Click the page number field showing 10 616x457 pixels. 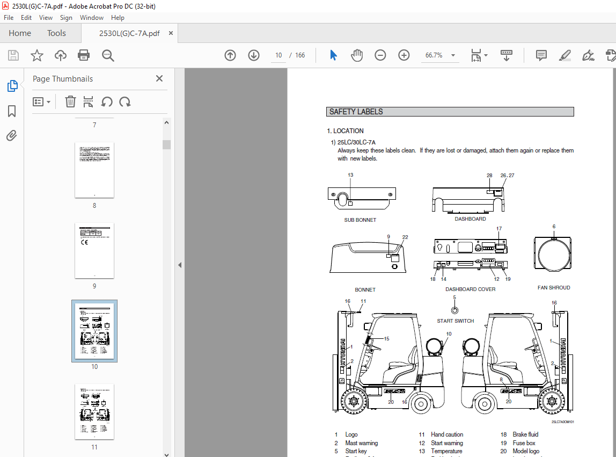(278, 55)
